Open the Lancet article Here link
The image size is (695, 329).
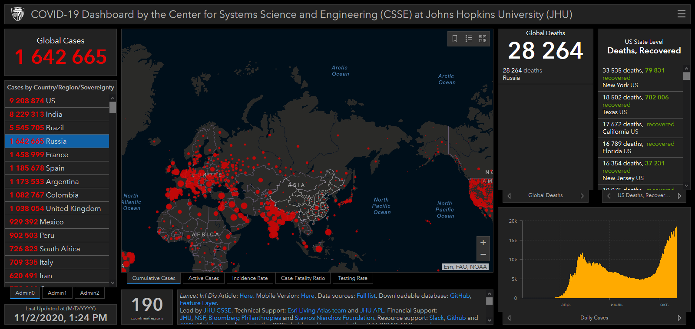(246, 296)
